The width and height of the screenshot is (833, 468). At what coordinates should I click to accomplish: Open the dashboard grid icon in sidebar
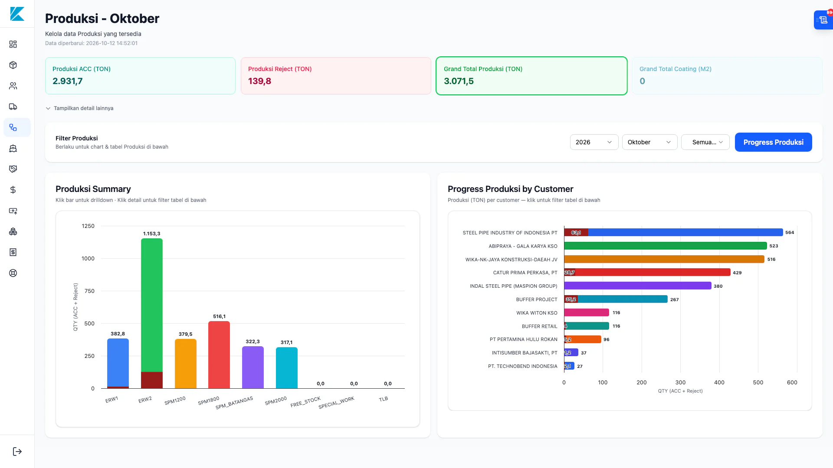(13, 44)
